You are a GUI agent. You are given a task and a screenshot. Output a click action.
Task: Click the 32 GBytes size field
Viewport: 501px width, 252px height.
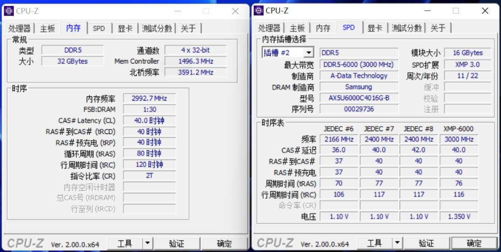(72, 61)
